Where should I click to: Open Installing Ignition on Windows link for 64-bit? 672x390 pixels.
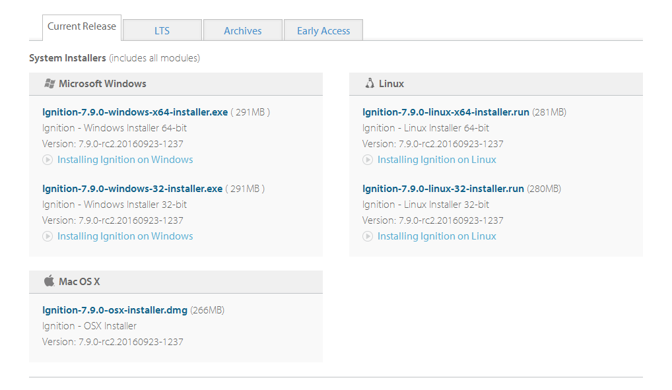pyautogui.click(x=125, y=160)
